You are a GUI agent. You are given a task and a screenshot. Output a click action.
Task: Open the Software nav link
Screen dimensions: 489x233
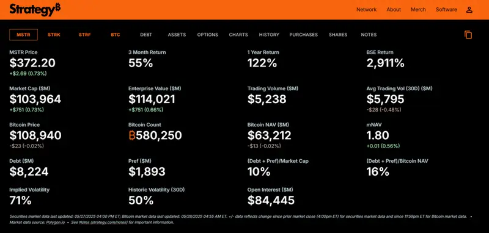pyautogui.click(x=446, y=10)
